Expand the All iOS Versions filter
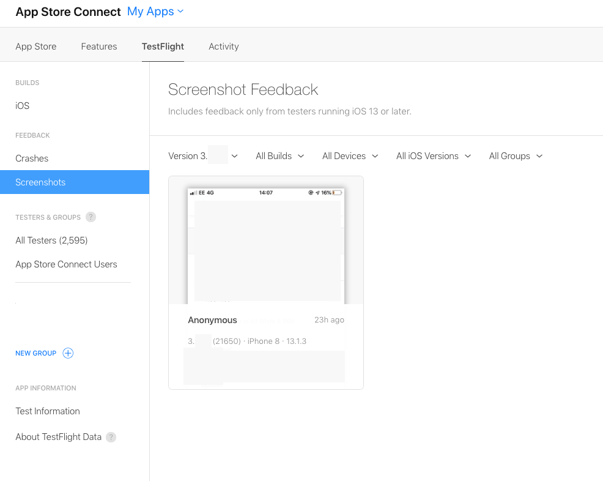 click(434, 156)
